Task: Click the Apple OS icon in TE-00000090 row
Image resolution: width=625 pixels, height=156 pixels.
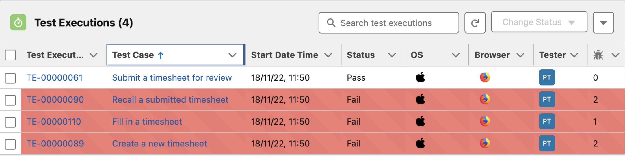Action: tap(420, 99)
